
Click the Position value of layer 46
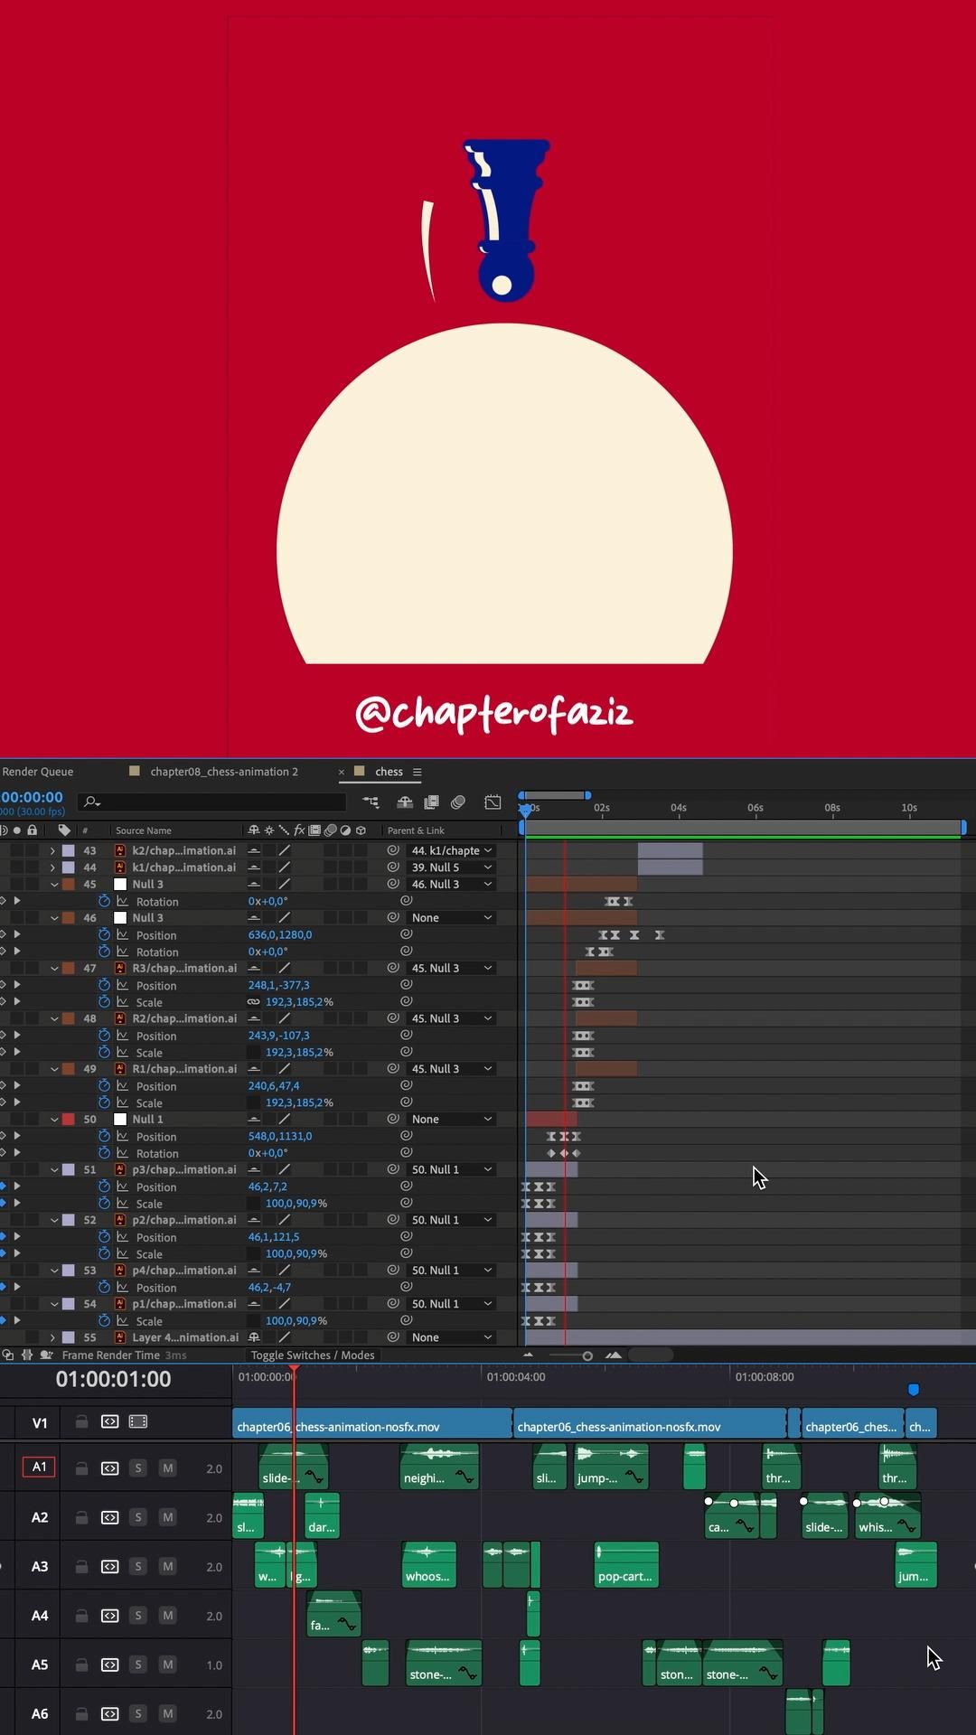pyautogui.click(x=280, y=934)
